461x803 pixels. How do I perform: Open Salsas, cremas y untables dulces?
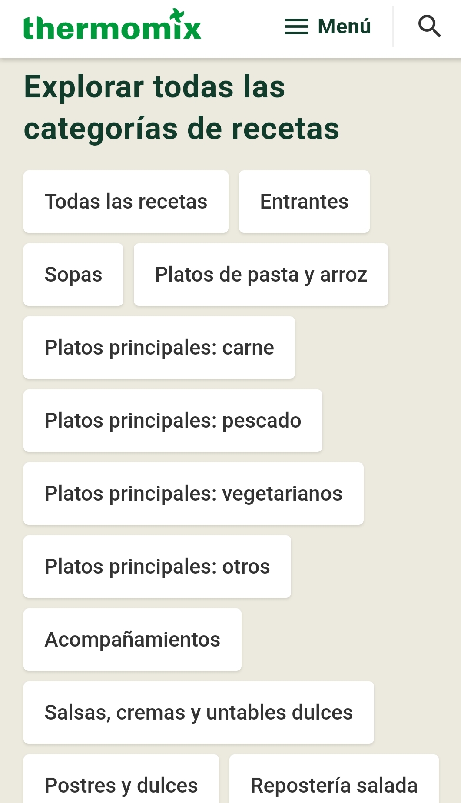pos(199,713)
